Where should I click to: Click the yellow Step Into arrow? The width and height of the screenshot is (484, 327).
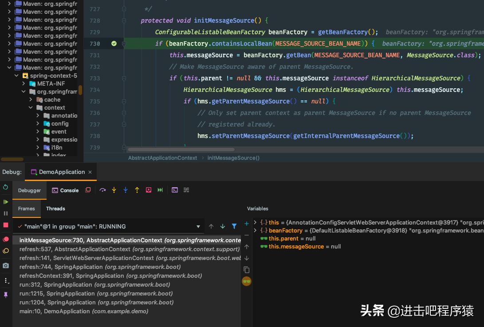coord(114,190)
